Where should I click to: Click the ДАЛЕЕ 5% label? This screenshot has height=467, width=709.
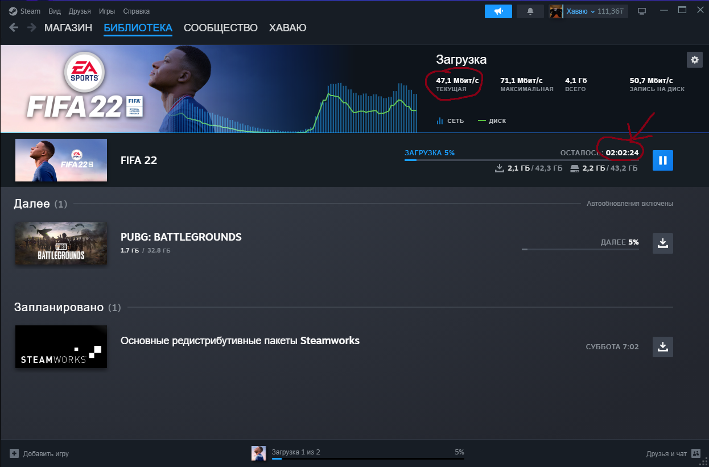tap(620, 242)
